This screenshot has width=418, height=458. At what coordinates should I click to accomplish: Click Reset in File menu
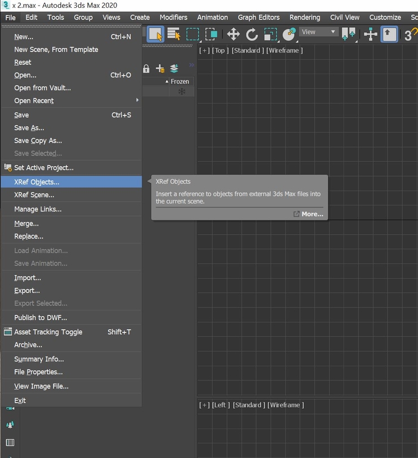coord(72,63)
